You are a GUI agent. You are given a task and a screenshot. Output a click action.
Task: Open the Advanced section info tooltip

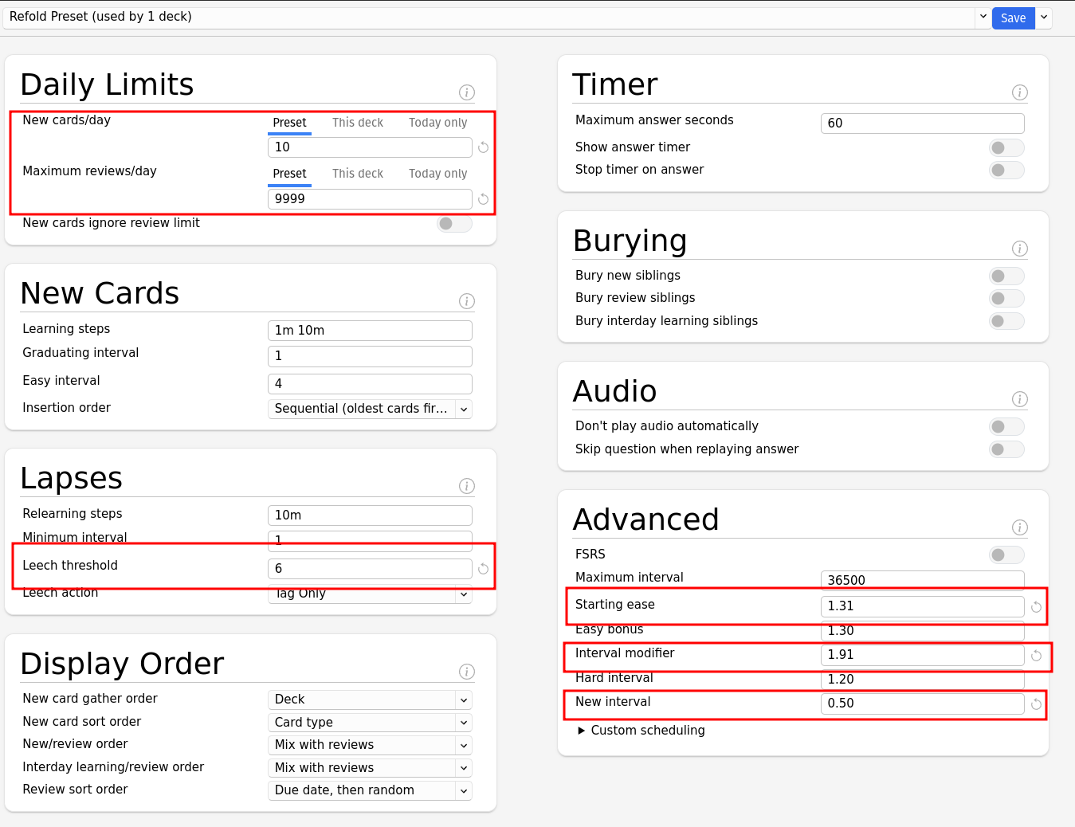coord(1020,527)
